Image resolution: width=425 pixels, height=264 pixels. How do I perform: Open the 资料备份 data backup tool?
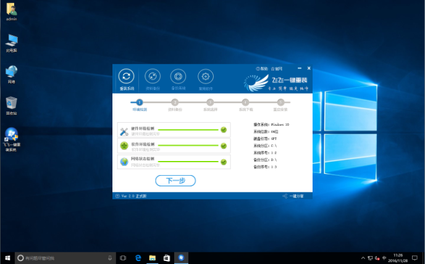click(x=152, y=76)
